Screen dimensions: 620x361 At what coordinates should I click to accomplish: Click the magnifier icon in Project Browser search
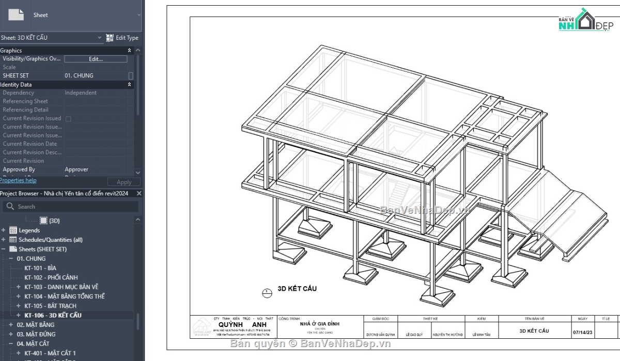[10, 207]
